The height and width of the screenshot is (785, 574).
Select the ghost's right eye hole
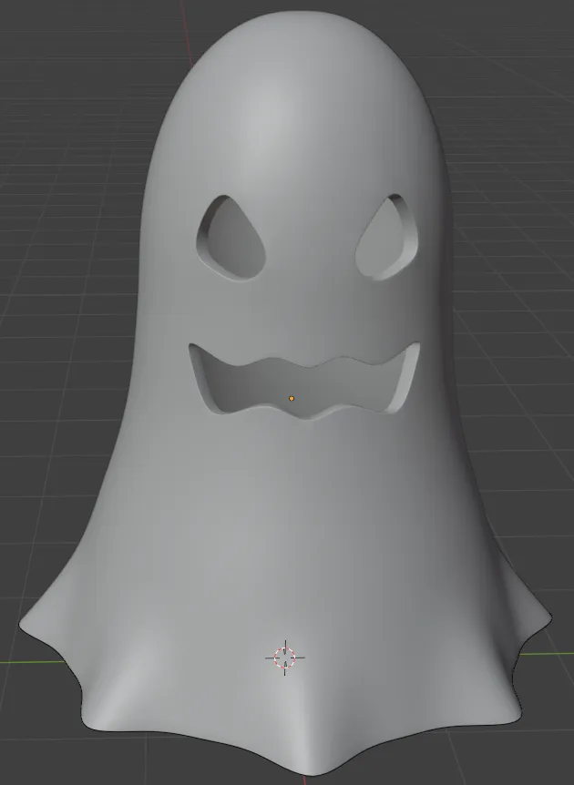click(x=387, y=237)
